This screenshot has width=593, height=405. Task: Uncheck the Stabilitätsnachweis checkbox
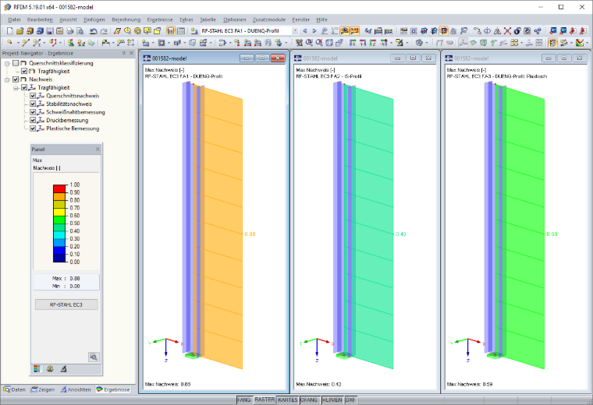[33, 104]
